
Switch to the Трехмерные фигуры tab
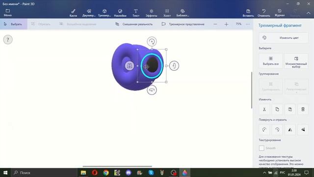105,13
